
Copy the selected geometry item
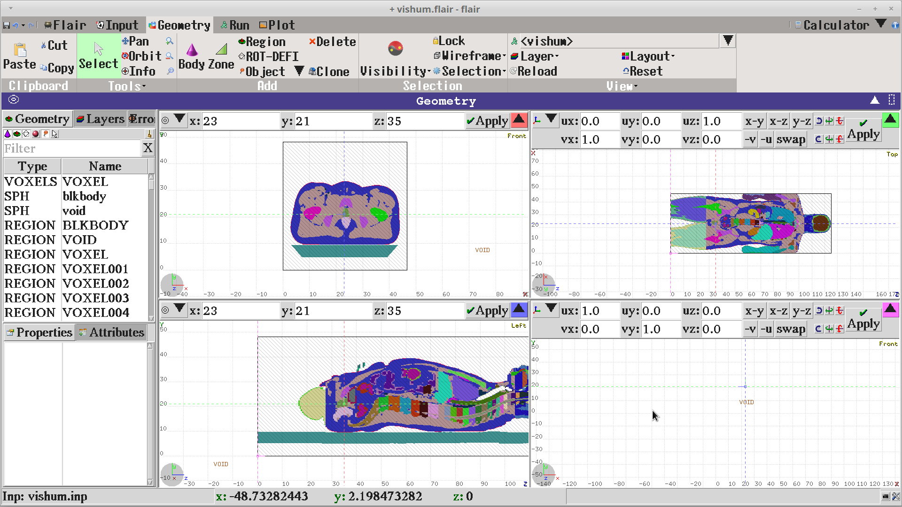[x=57, y=68]
